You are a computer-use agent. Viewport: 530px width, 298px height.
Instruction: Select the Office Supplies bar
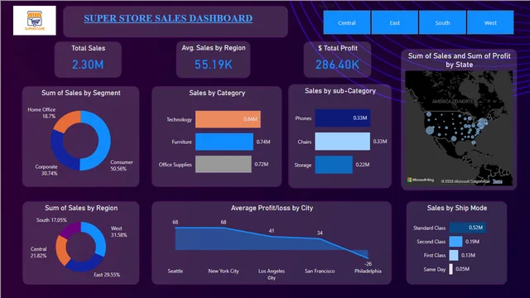(224, 164)
